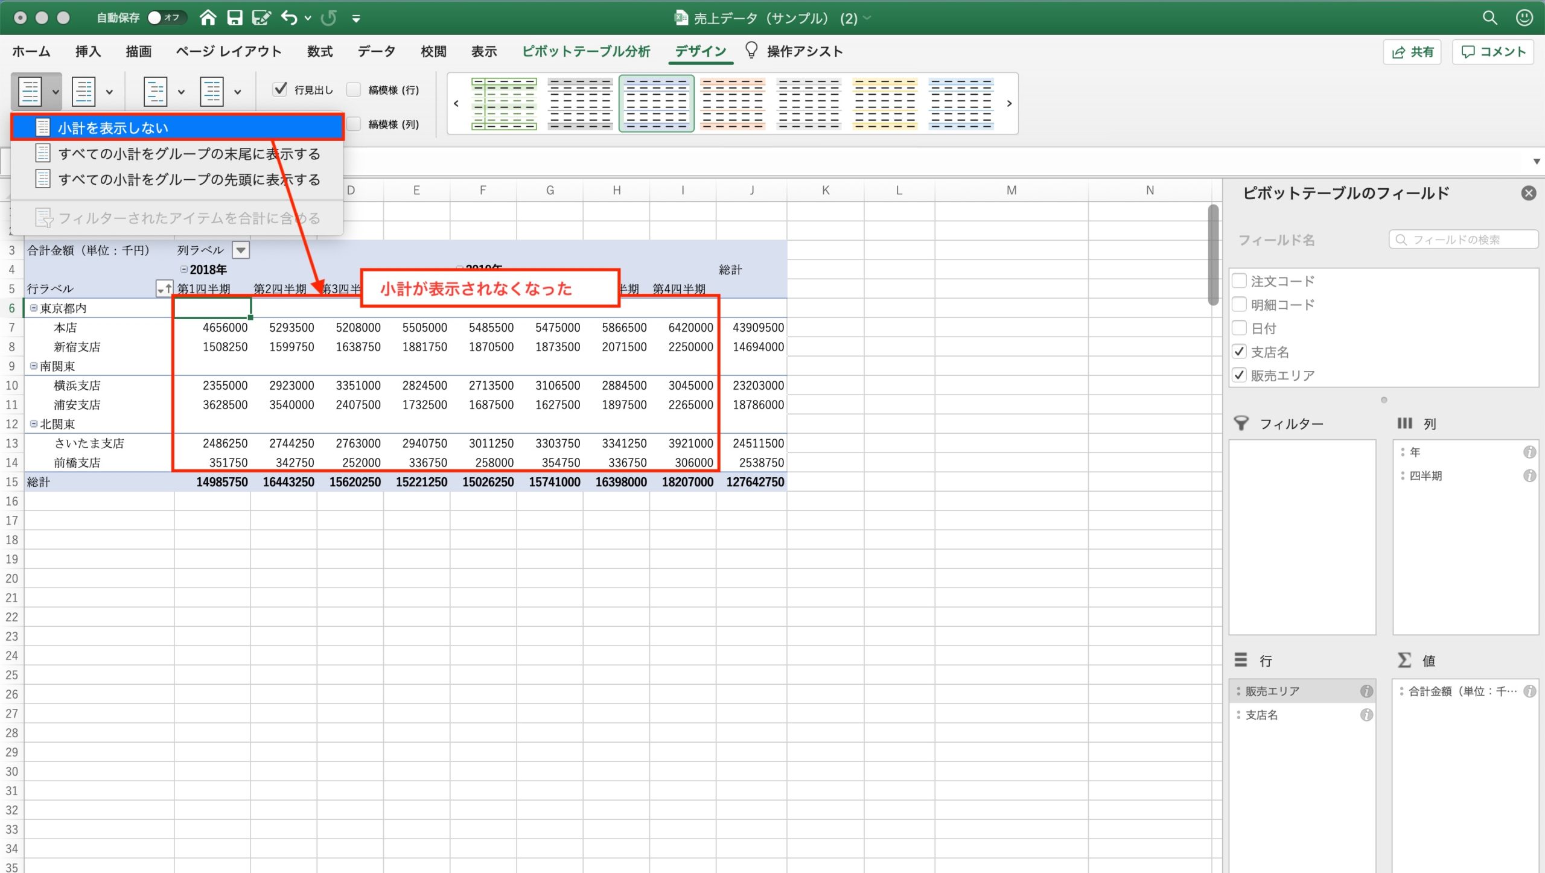
Task: Click the Blank Rows icon
Action: click(212, 92)
